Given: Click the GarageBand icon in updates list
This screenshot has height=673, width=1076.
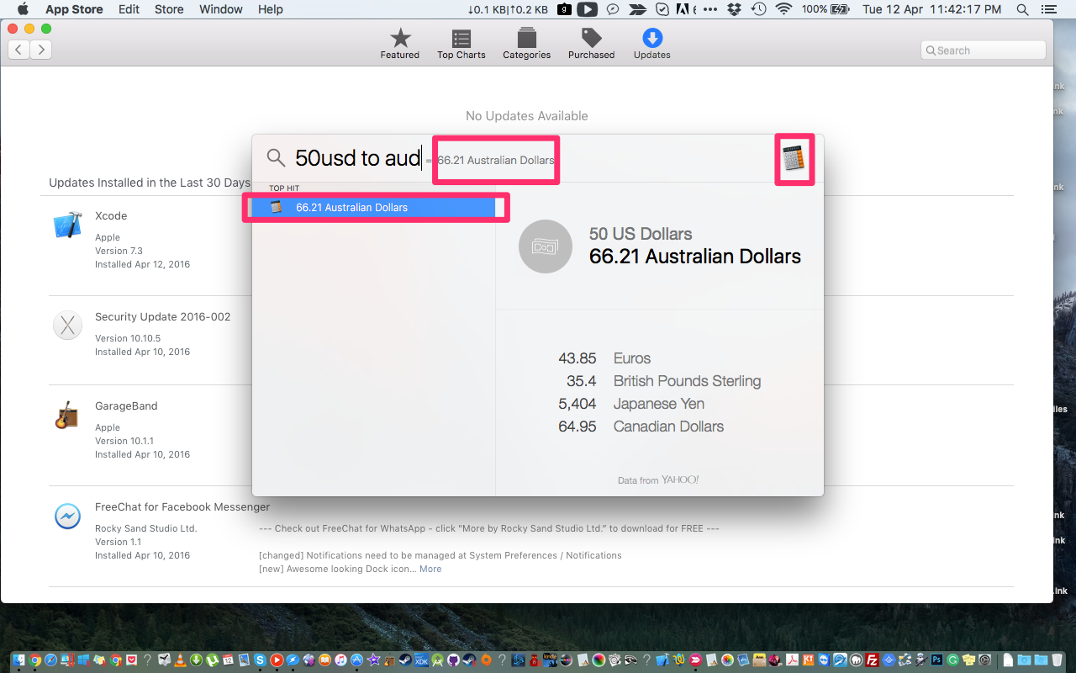Looking at the screenshot, I should (x=67, y=415).
